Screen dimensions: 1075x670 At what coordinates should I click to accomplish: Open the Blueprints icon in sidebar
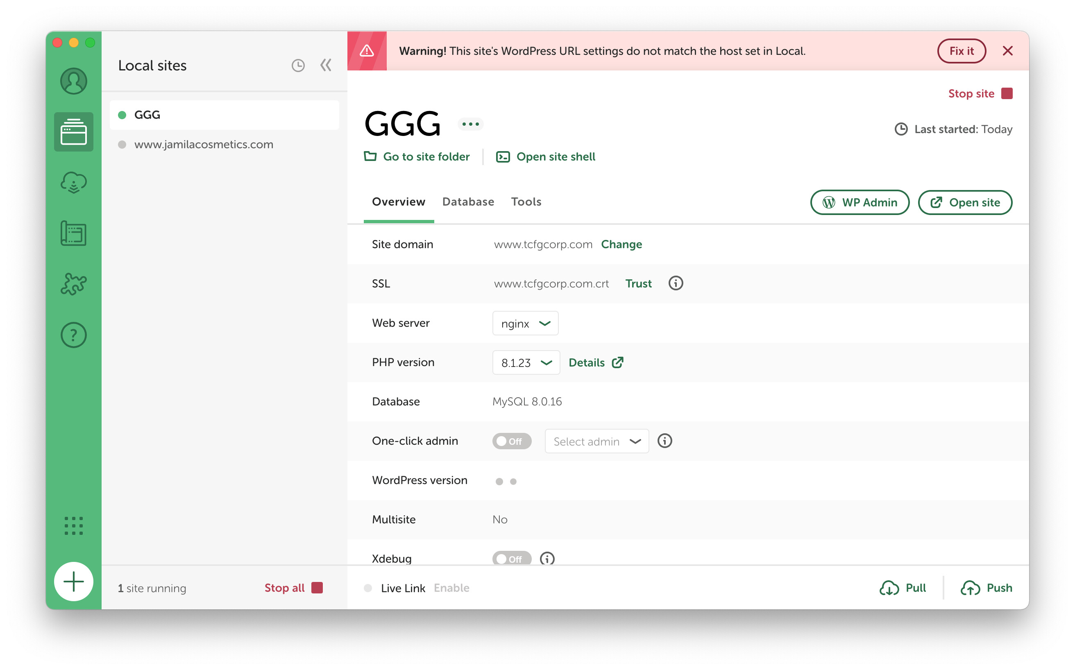tap(74, 233)
